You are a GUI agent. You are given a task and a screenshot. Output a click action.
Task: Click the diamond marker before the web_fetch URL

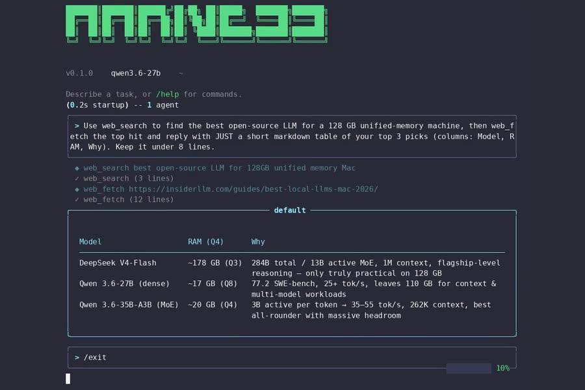click(77, 189)
